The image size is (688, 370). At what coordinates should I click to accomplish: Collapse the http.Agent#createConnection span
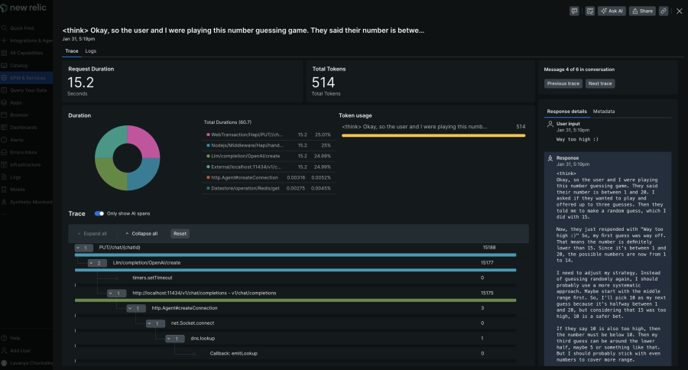pos(135,308)
